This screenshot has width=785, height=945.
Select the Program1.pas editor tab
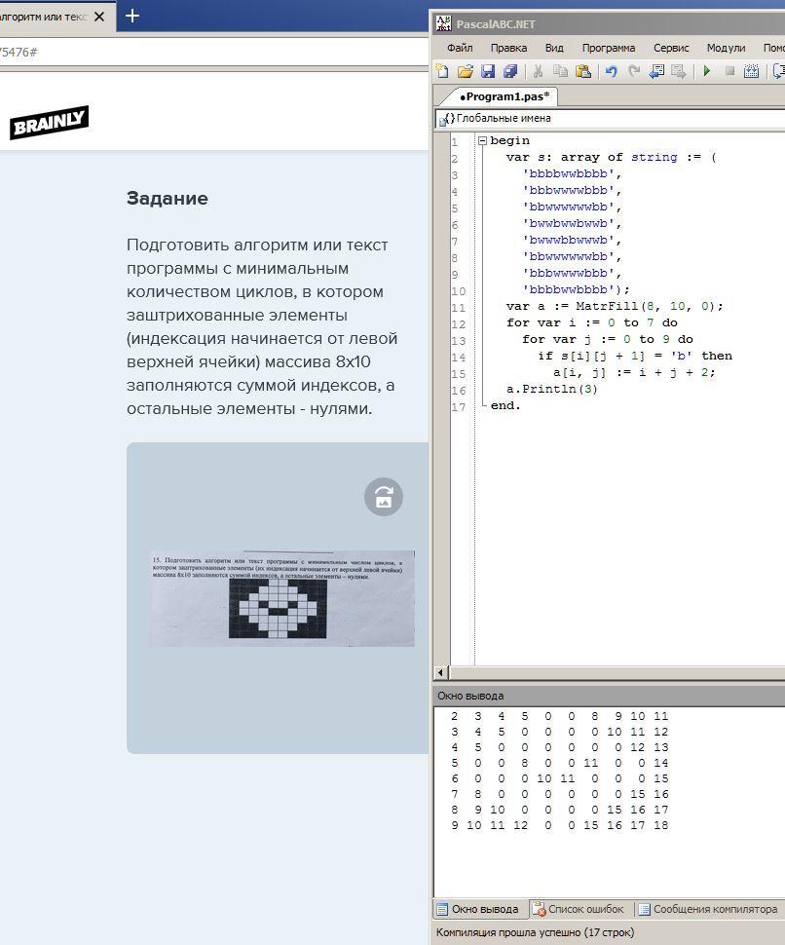505,96
